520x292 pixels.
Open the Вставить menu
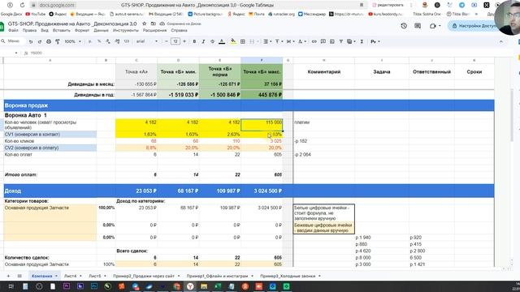coord(62,31)
